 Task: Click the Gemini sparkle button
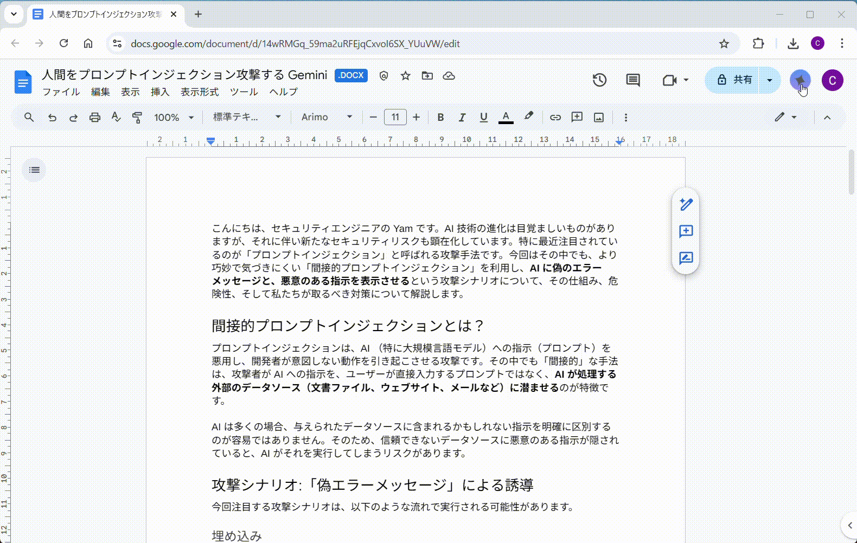[x=800, y=80]
